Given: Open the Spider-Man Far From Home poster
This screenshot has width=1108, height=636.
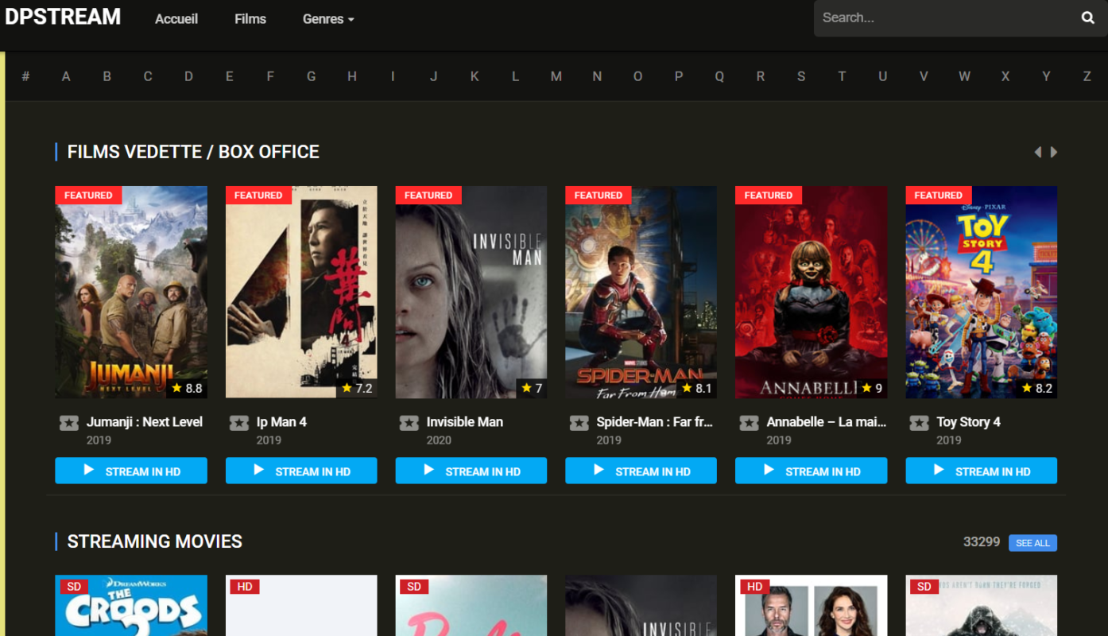Looking at the screenshot, I should coord(641,292).
